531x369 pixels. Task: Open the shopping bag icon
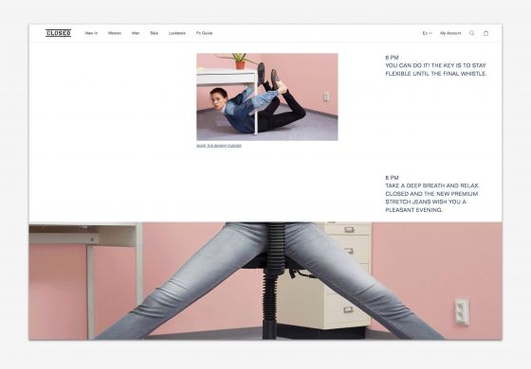pos(485,33)
